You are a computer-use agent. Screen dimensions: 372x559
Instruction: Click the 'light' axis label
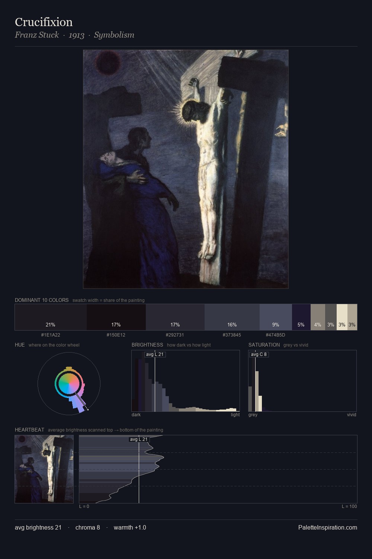click(x=235, y=415)
